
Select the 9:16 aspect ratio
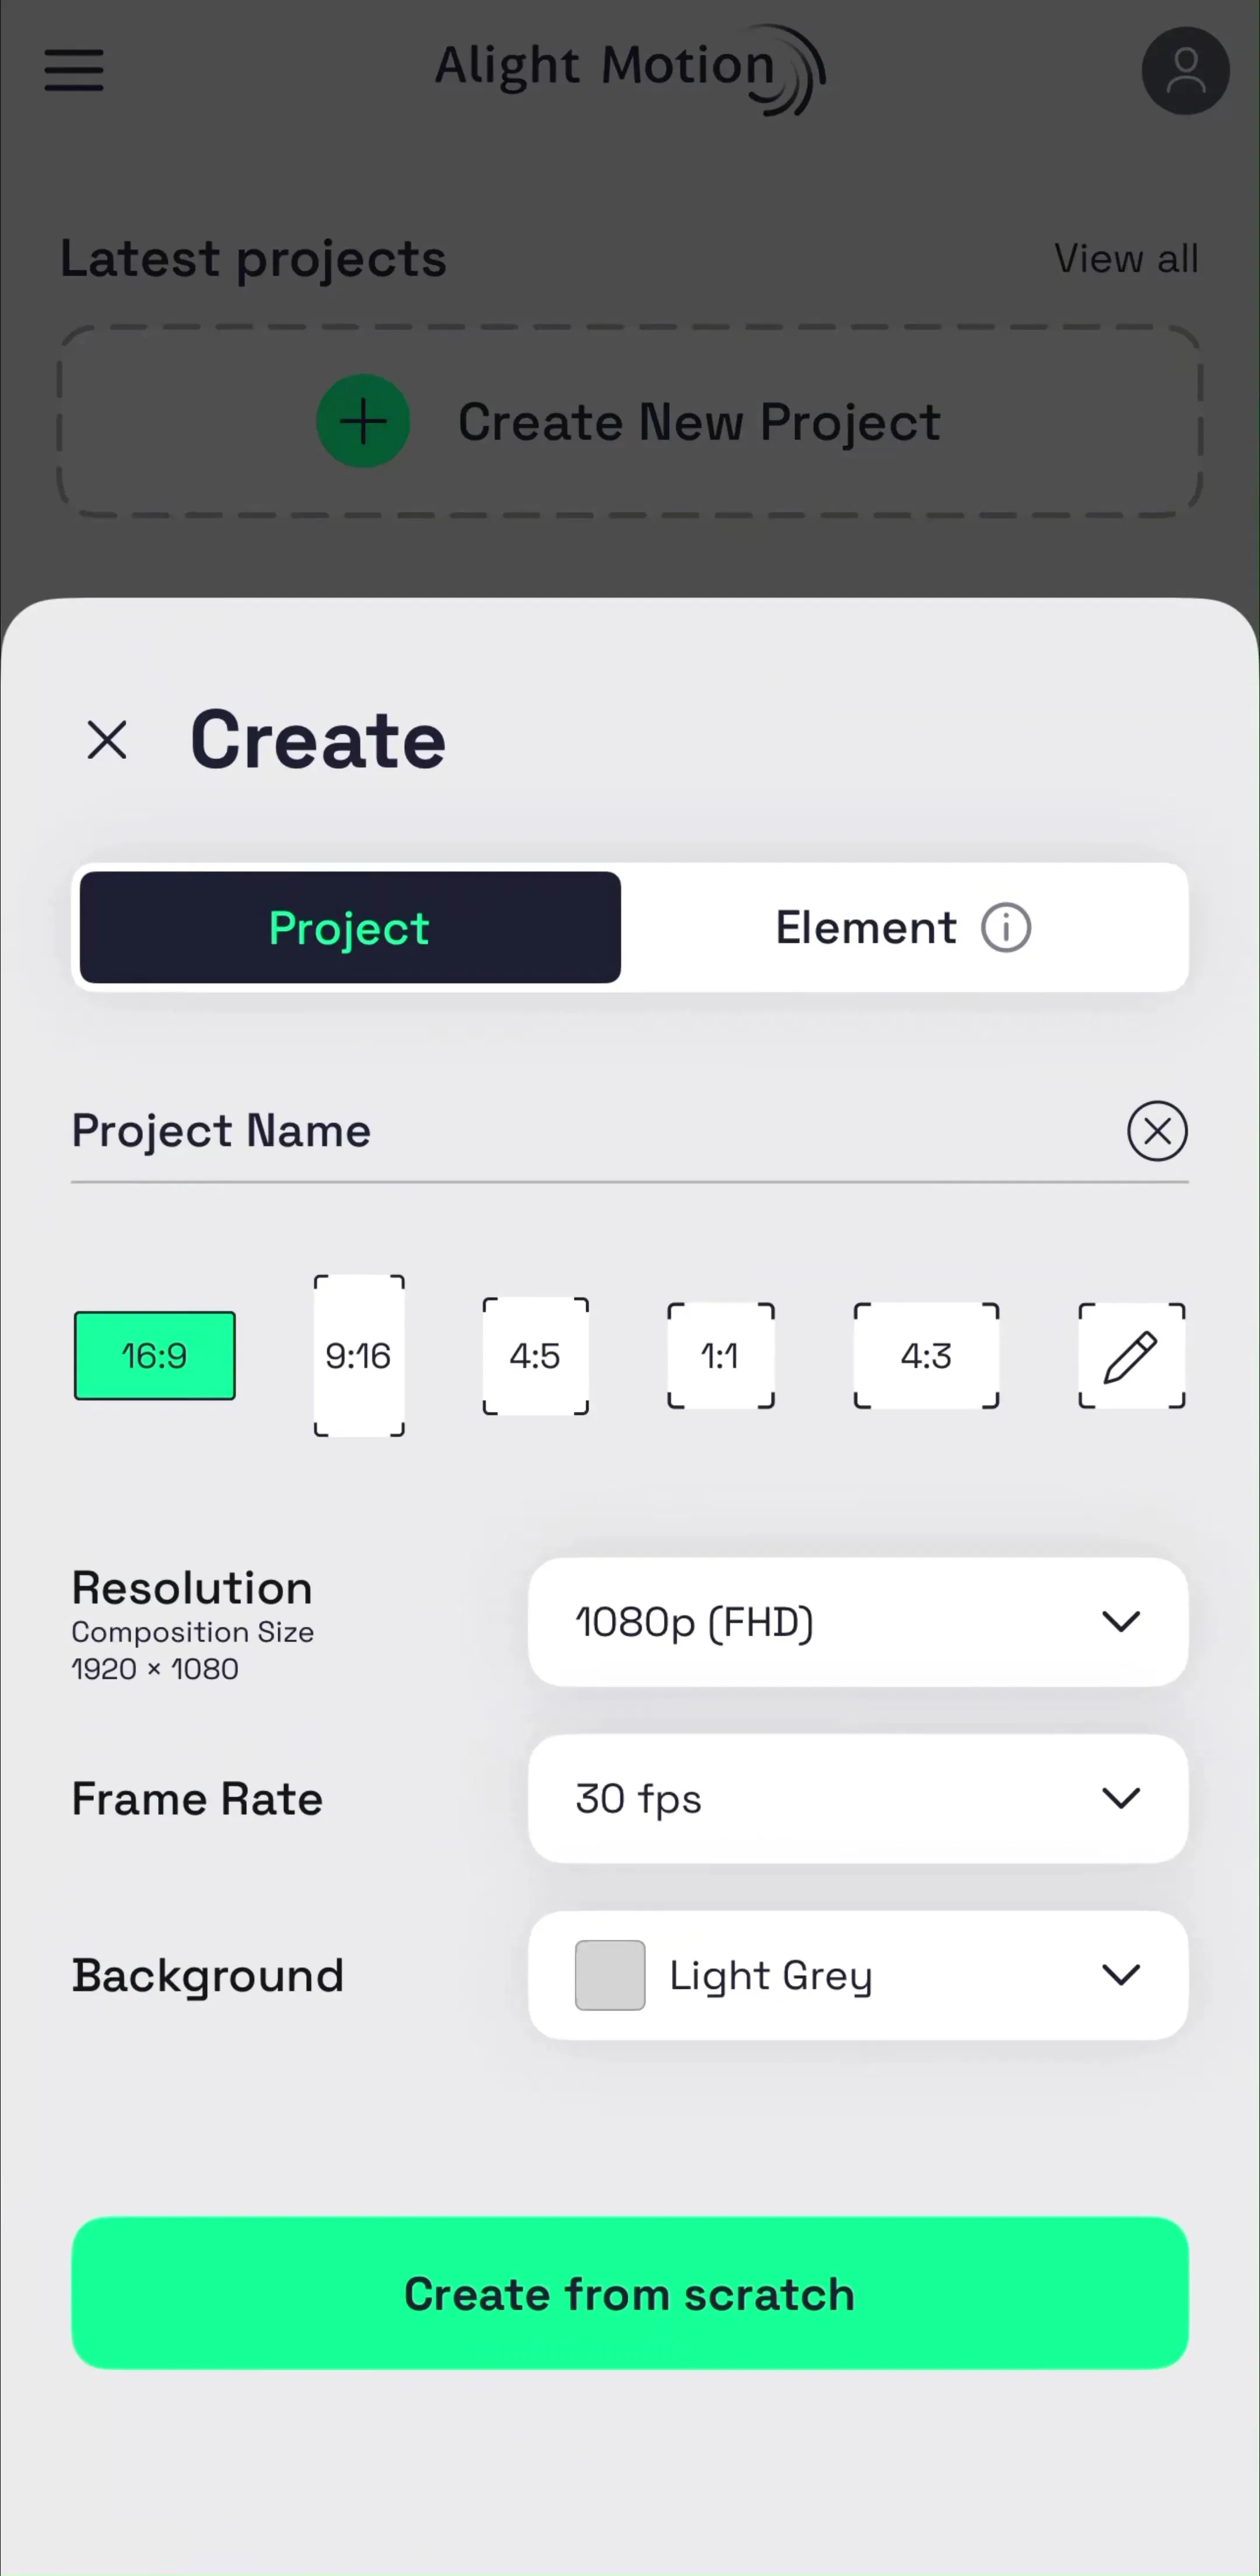359,1356
